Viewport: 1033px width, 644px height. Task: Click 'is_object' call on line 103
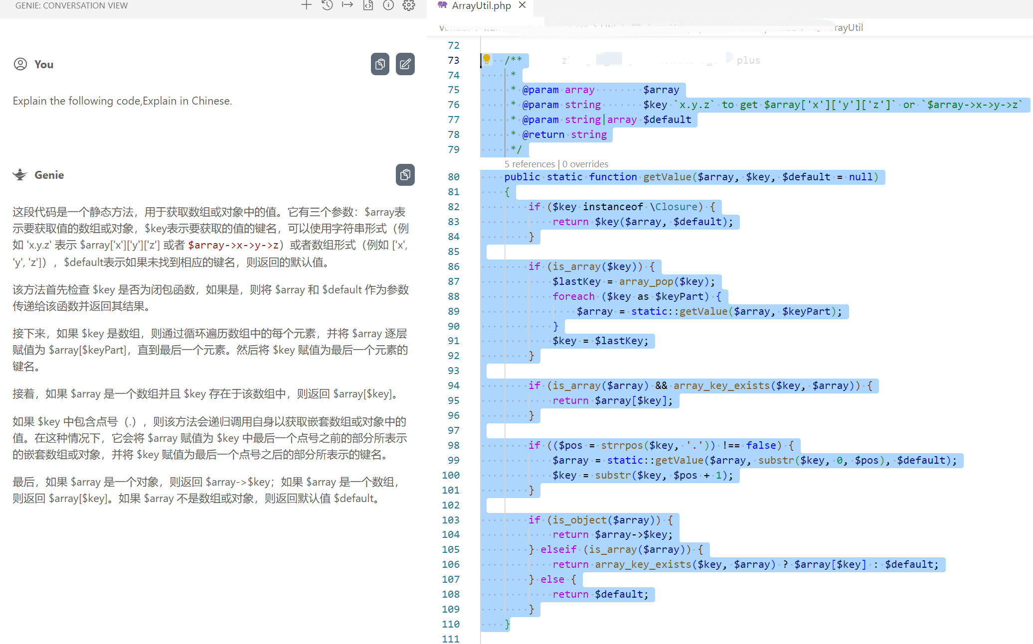(579, 520)
